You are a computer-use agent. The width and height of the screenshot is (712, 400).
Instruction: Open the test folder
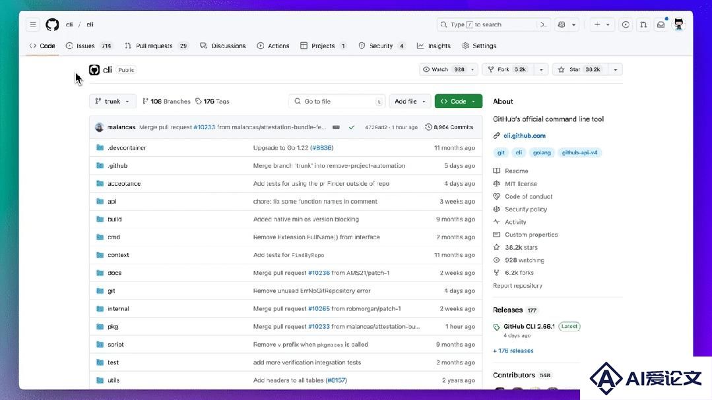click(113, 362)
